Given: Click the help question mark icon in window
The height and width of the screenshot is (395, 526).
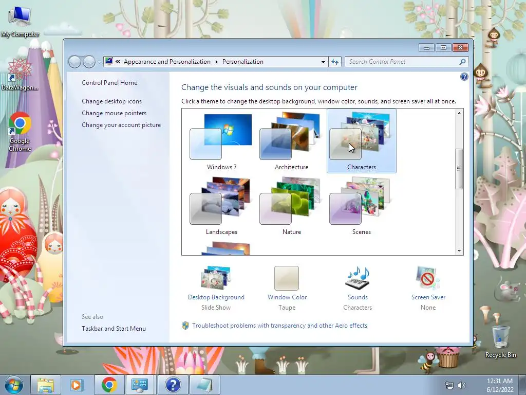Looking at the screenshot, I should click(464, 77).
